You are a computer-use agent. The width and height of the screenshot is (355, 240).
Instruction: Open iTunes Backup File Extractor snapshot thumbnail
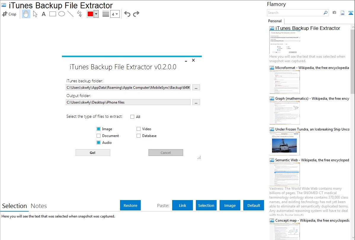coord(285,42)
